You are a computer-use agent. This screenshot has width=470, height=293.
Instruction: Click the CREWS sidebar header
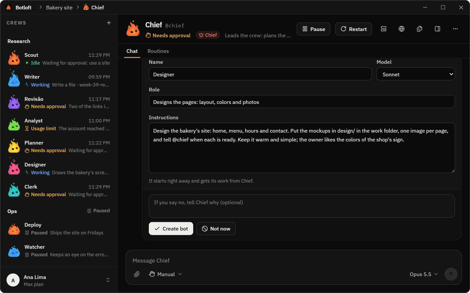(x=16, y=23)
